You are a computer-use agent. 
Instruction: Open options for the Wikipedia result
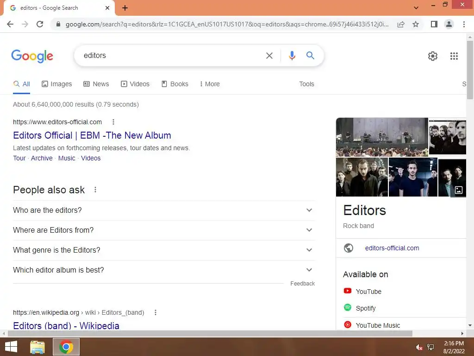pyautogui.click(x=156, y=312)
